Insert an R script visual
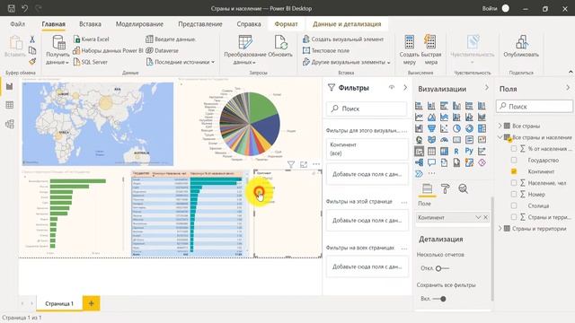The width and height of the screenshot is (575, 323). click(456, 151)
